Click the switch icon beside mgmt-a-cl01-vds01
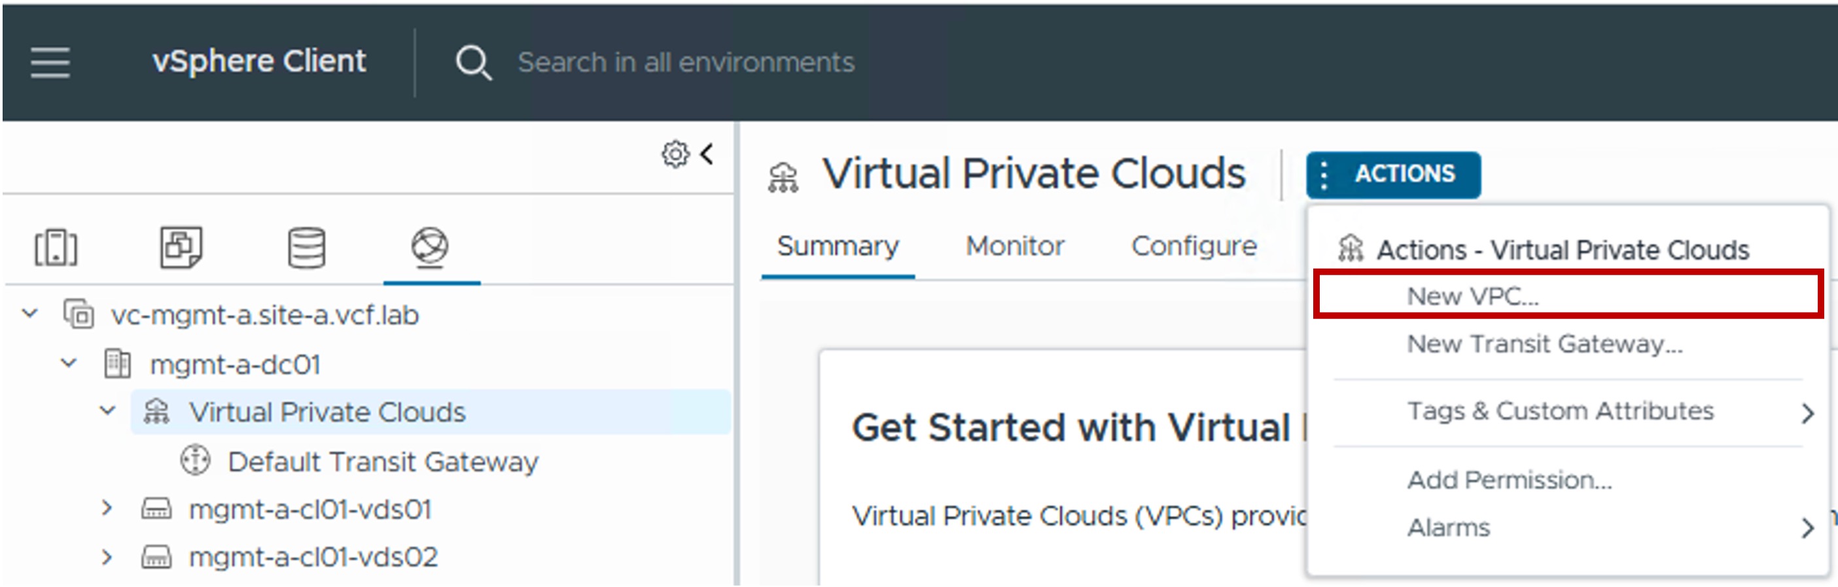The image size is (1838, 587). [156, 509]
